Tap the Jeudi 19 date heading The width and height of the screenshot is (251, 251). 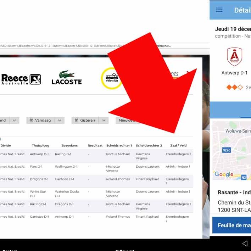[x=233, y=29]
